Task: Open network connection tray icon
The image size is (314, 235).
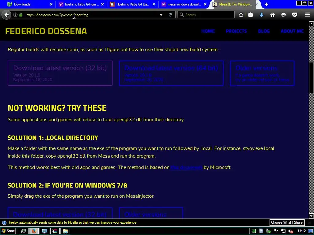Action: point(283,231)
